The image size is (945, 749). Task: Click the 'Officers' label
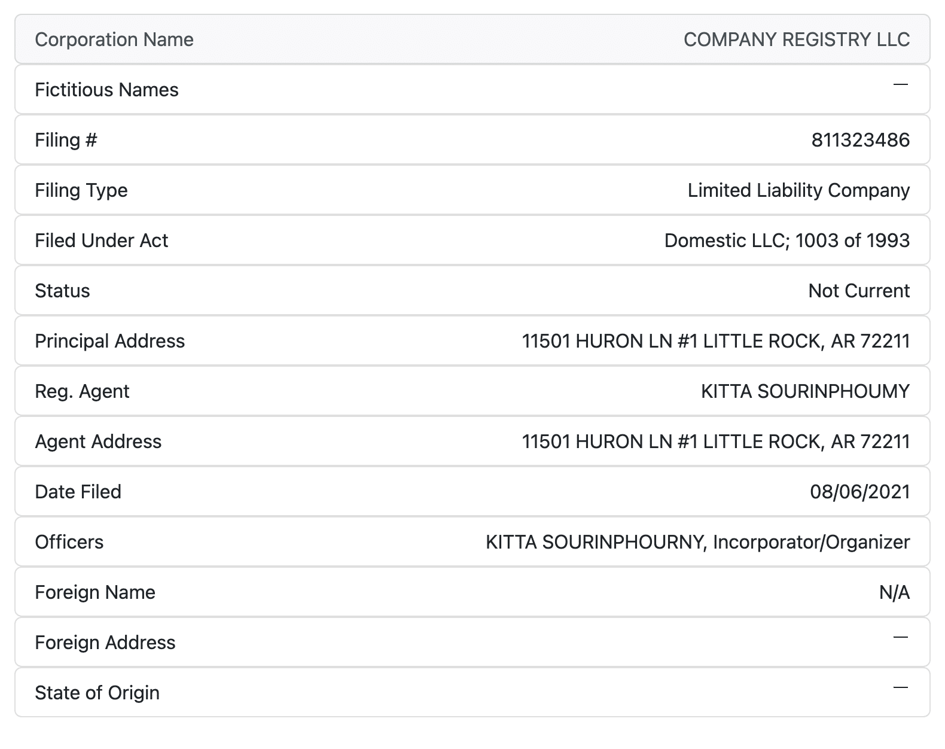pos(69,542)
